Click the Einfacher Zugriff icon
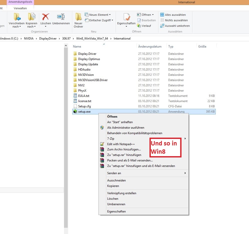 [x=86, y=20]
